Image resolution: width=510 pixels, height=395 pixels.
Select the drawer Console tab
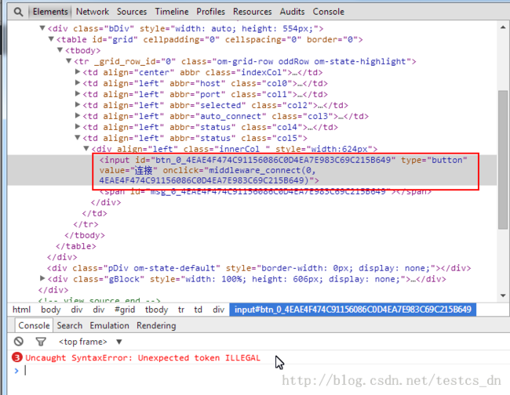(34, 325)
